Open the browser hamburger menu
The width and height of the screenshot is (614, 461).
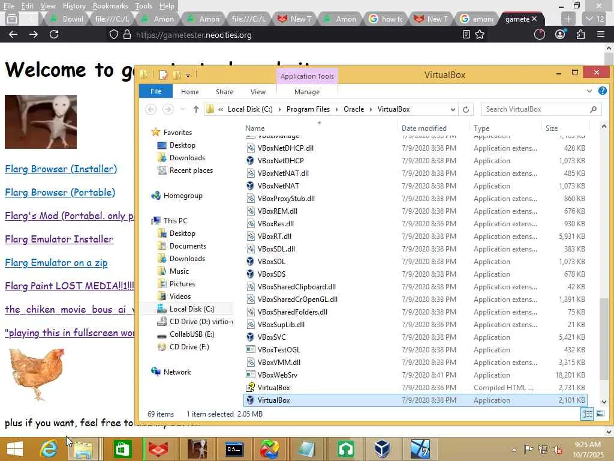coord(601,34)
